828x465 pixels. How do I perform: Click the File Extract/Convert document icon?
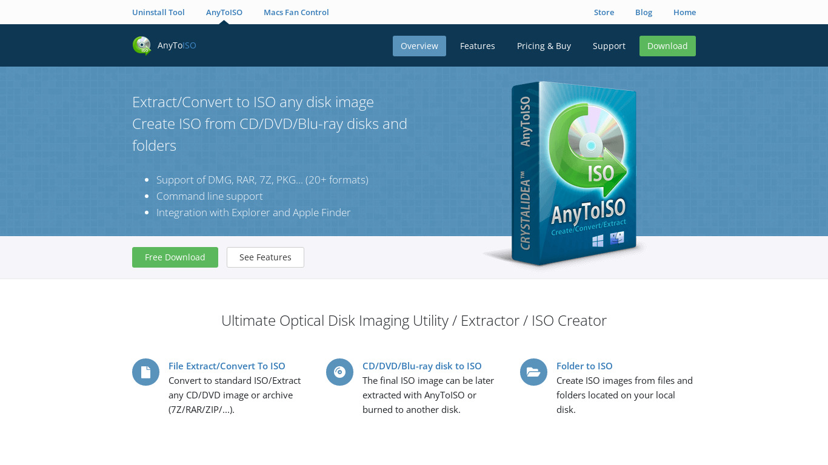[x=145, y=372]
